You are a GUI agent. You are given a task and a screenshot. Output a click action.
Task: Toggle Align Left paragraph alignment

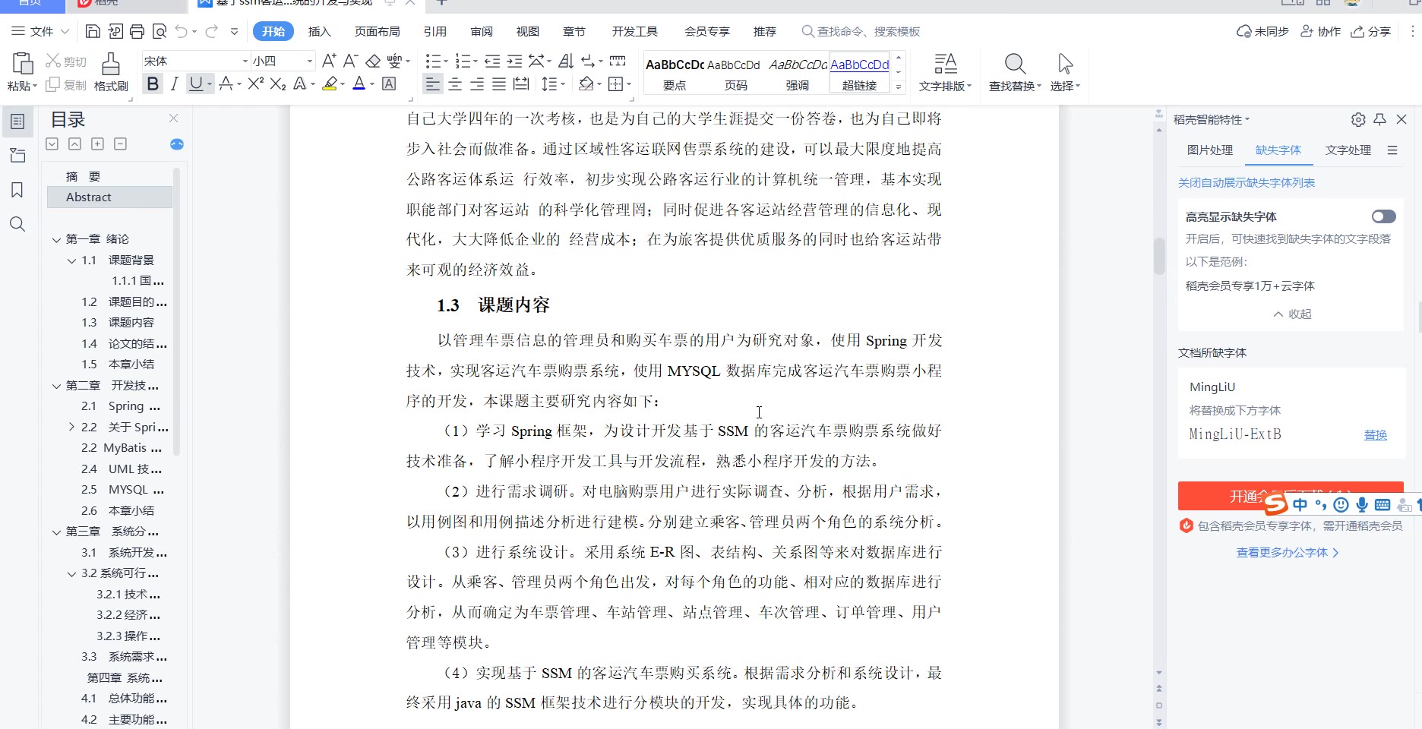432,84
